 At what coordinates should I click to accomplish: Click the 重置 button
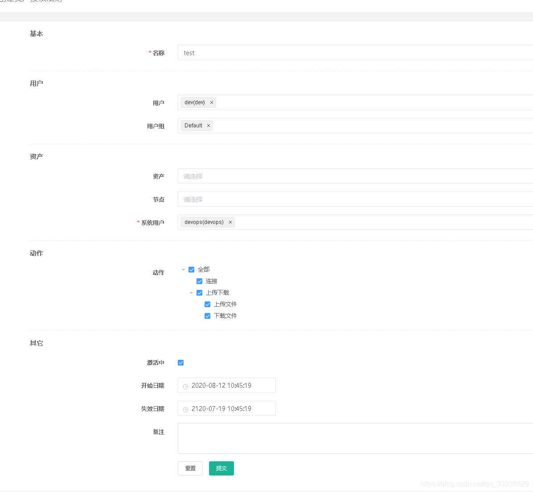click(190, 468)
